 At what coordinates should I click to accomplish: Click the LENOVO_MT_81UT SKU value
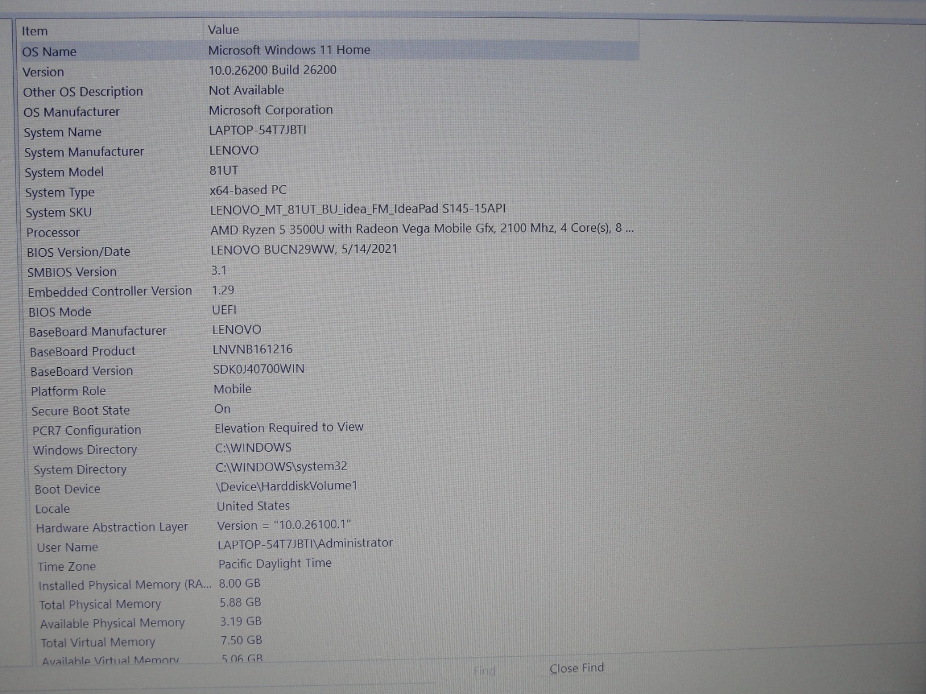click(x=358, y=209)
